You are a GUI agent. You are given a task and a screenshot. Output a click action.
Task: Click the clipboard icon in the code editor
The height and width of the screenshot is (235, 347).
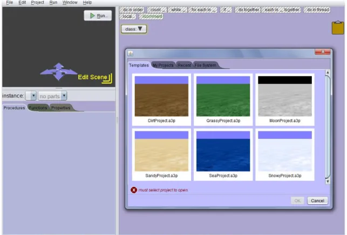[x=338, y=28]
